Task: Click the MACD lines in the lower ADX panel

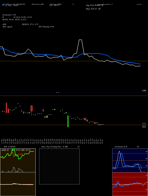Action: [17, 184]
